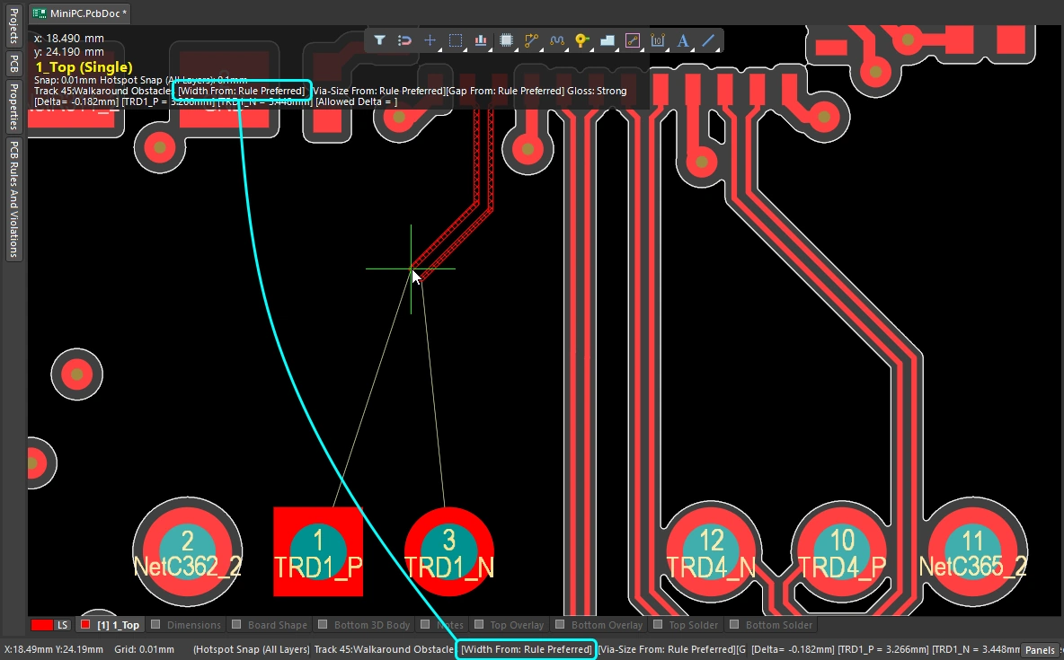Select the Move Objects cross tool
1064x660 pixels.
430,40
